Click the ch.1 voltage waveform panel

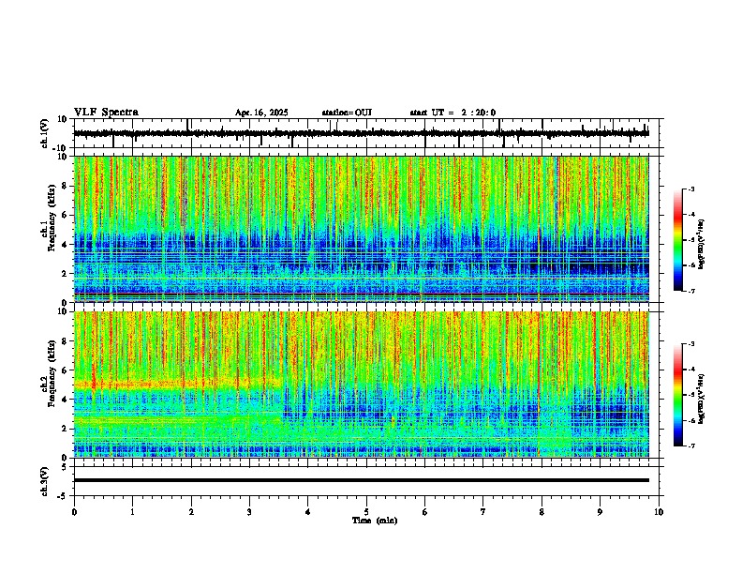pyautogui.click(x=368, y=133)
